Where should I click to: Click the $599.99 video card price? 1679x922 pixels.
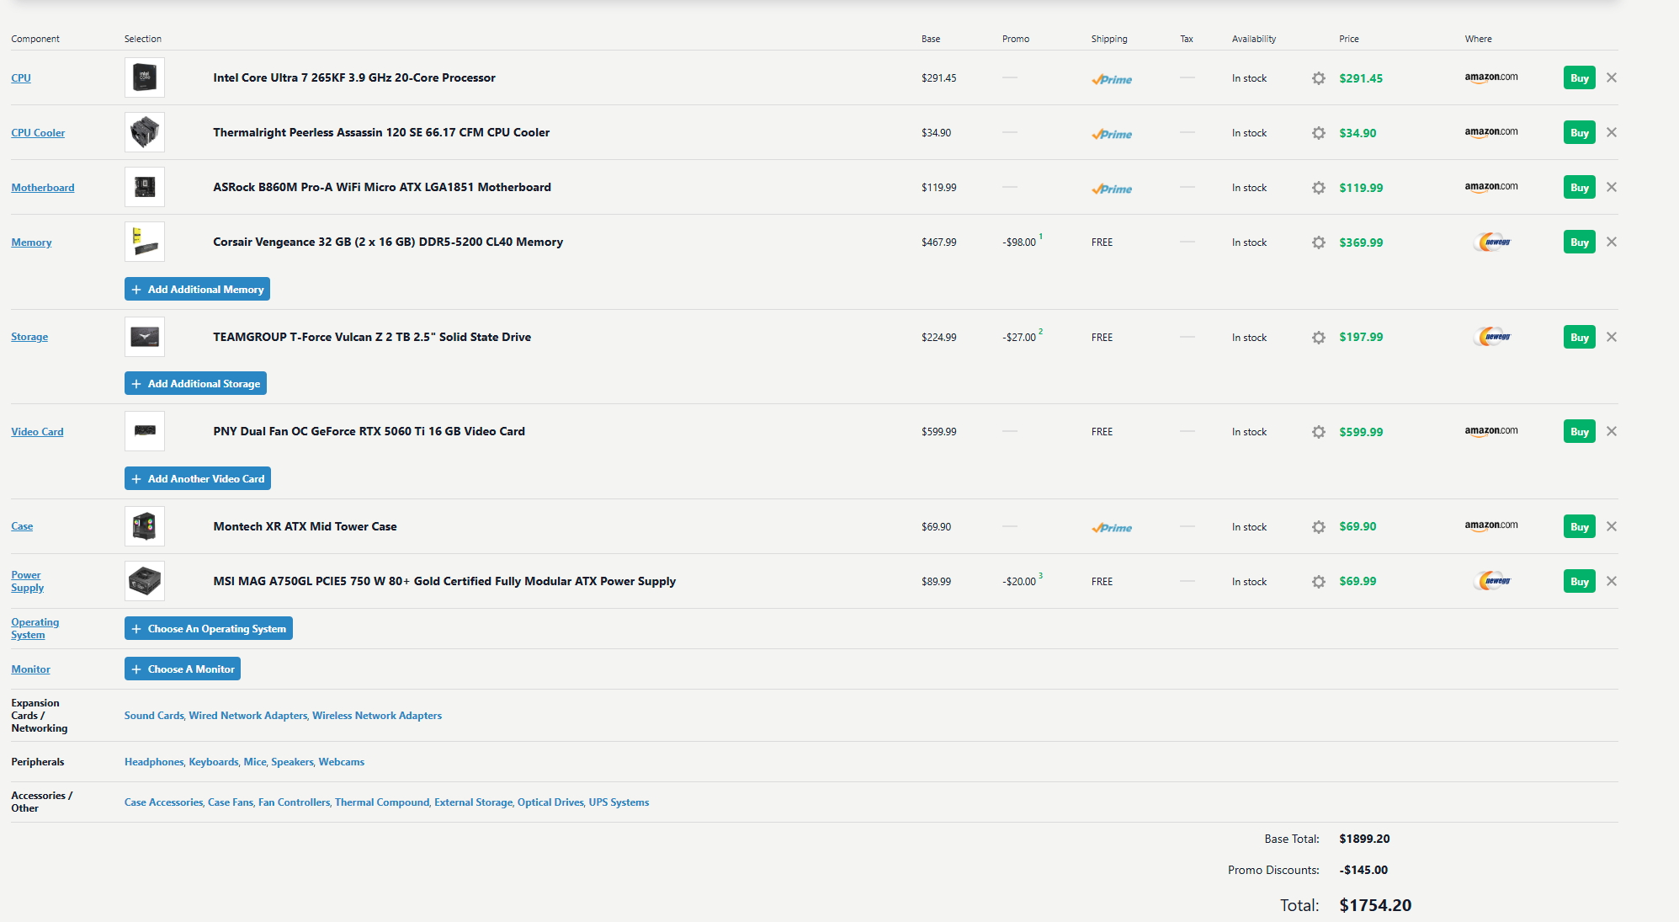(1361, 432)
